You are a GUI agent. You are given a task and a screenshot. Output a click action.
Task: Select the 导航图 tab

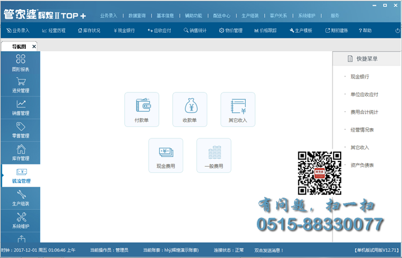click(19, 47)
